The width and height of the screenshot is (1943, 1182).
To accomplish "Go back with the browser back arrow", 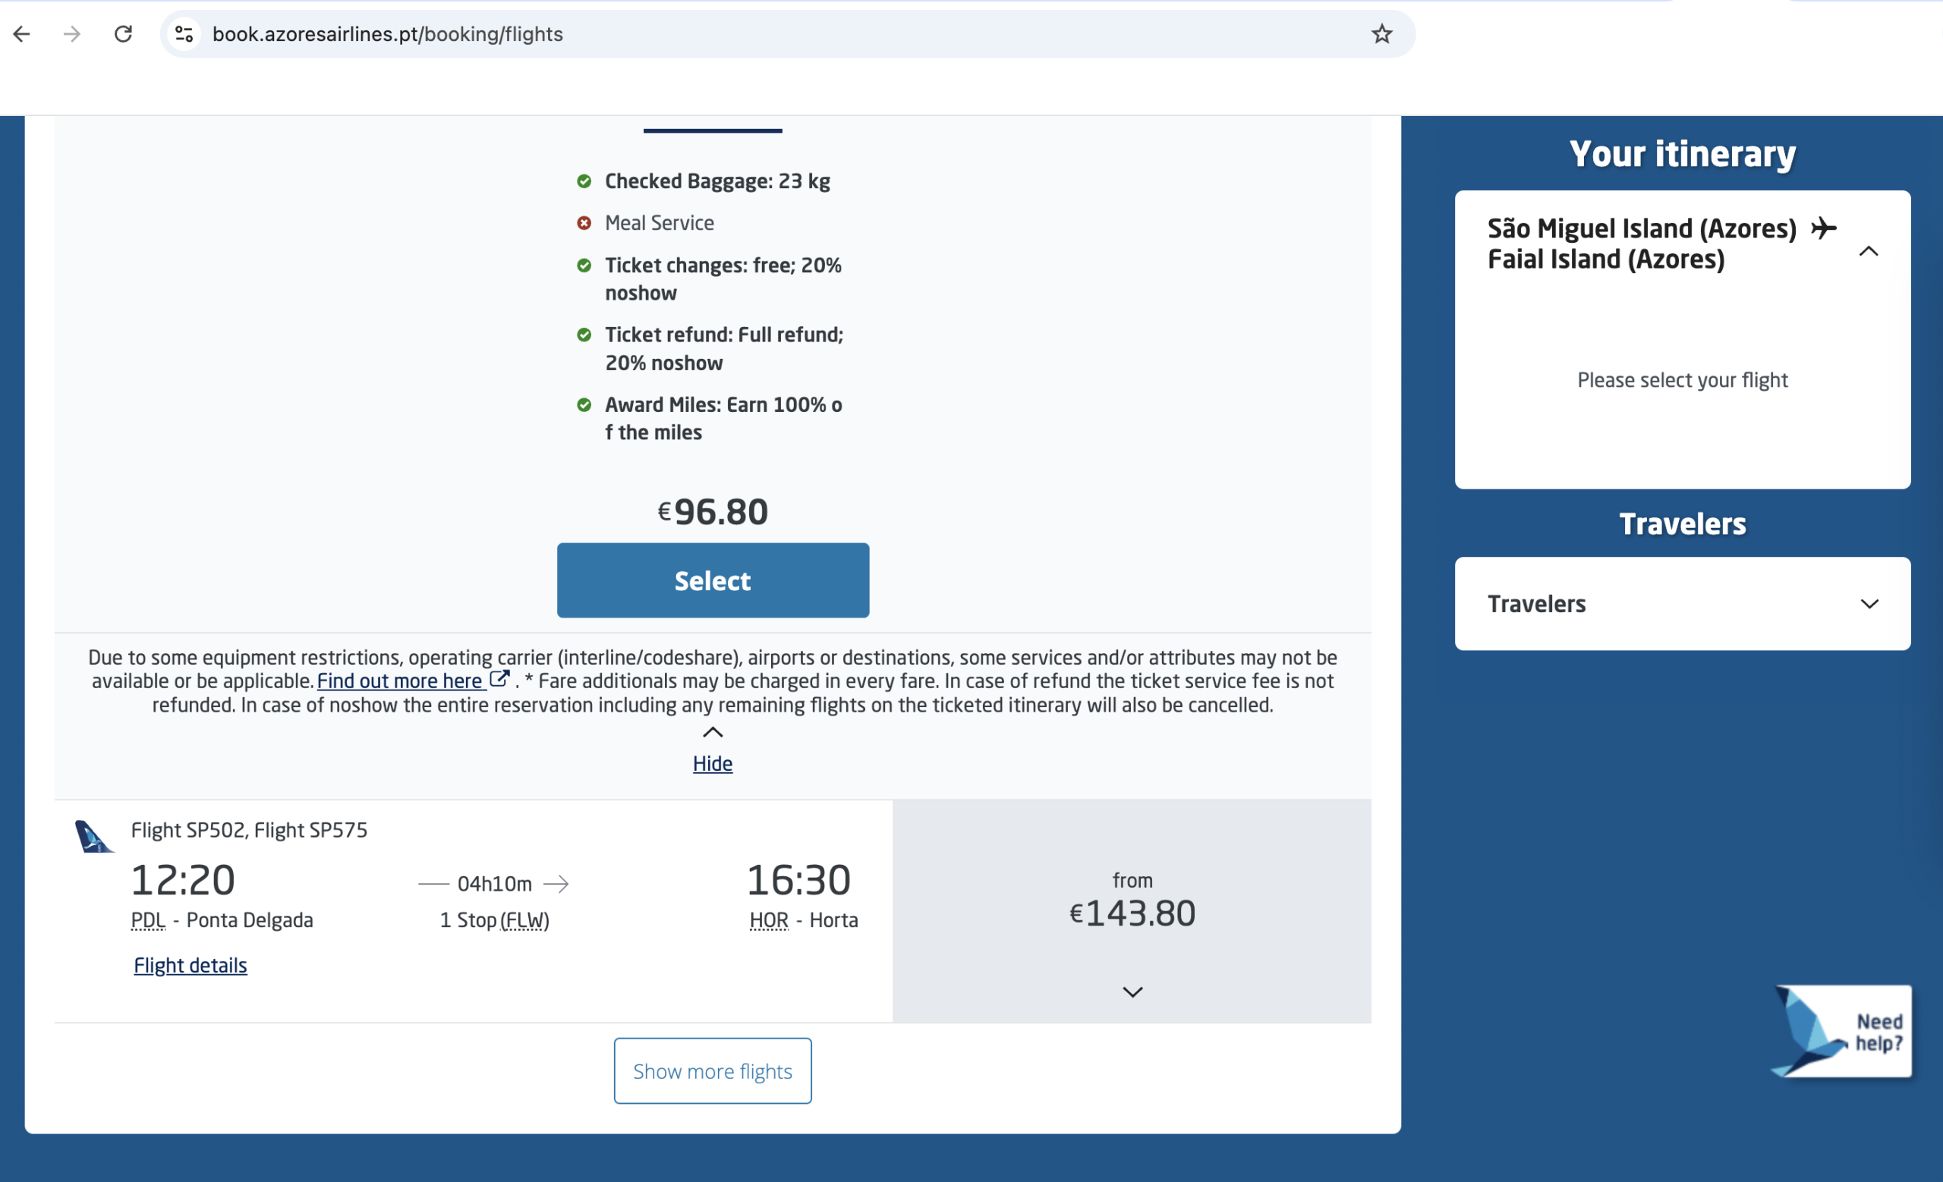I will click(x=22, y=34).
